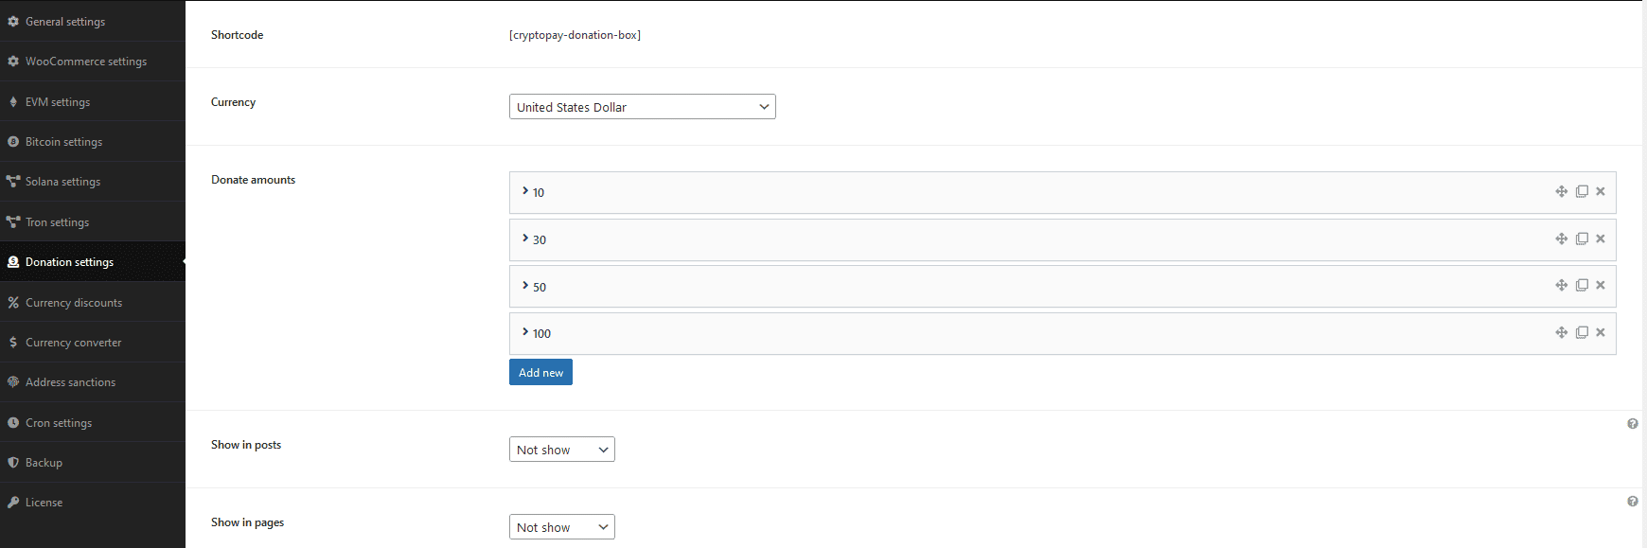Click the Tron settings network icon
Image resolution: width=1647 pixels, height=548 pixels.
click(x=13, y=222)
